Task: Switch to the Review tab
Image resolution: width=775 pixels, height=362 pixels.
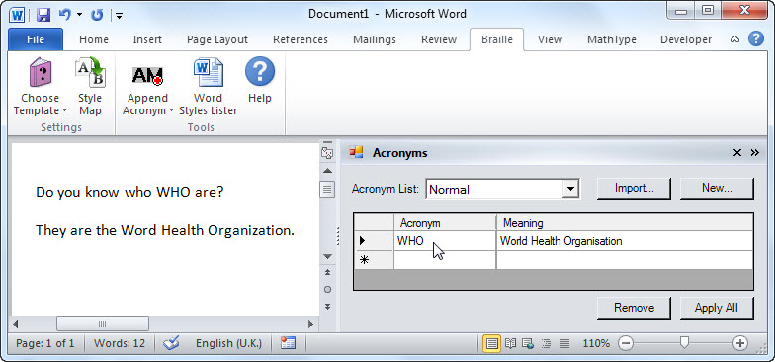Action: click(439, 39)
